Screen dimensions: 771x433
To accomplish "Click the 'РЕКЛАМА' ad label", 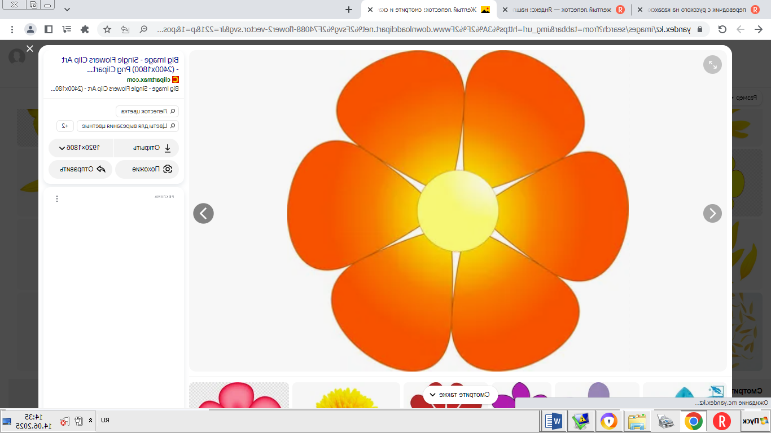I will pos(165,197).
